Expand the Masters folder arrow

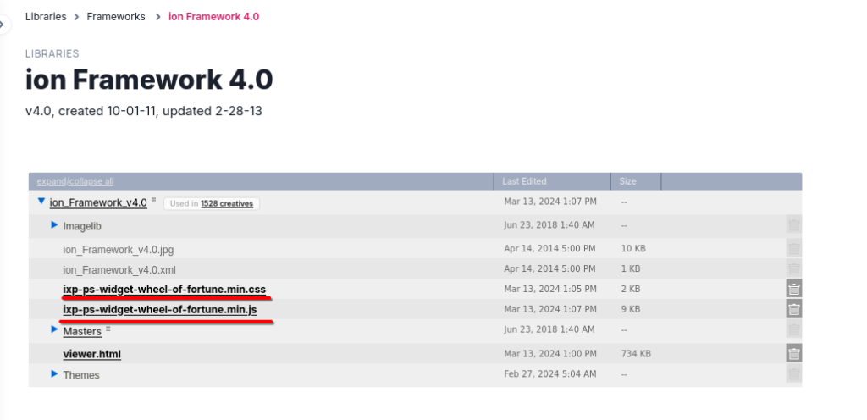click(54, 329)
